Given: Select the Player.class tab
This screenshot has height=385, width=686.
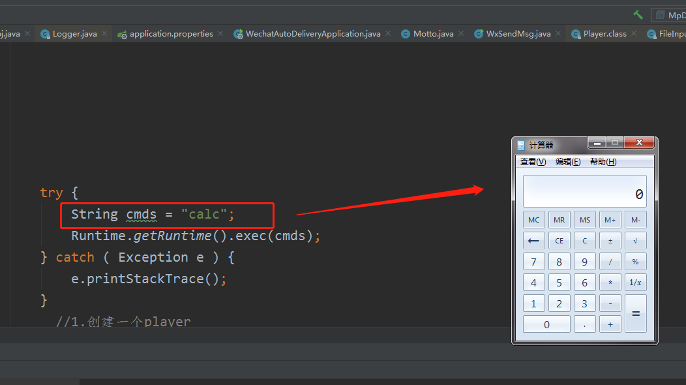Looking at the screenshot, I should point(604,34).
